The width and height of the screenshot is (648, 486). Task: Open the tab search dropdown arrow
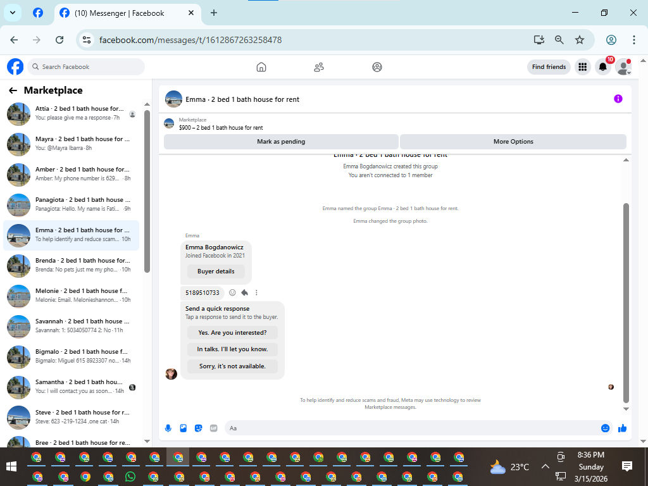tap(13, 13)
